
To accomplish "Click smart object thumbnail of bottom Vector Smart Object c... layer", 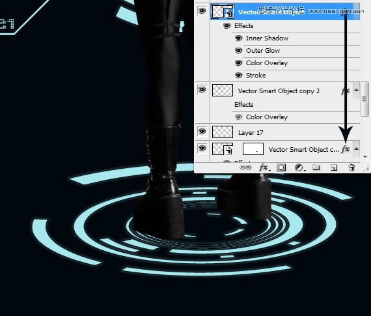I will [223, 149].
